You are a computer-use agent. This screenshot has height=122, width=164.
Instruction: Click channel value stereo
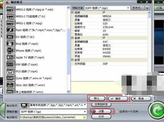[107, 56]
